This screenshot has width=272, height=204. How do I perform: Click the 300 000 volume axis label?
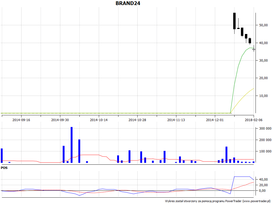(265, 129)
